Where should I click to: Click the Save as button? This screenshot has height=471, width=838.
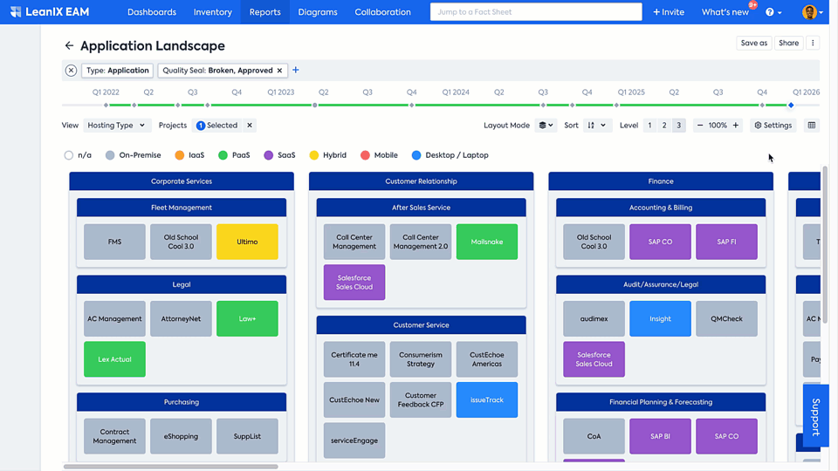point(754,44)
